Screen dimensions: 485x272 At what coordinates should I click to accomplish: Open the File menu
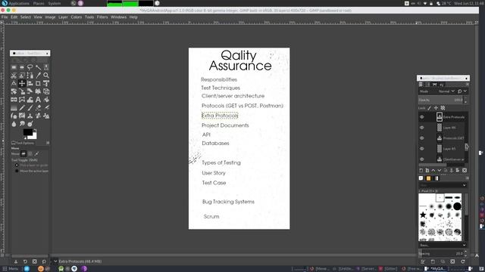point(5,17)
